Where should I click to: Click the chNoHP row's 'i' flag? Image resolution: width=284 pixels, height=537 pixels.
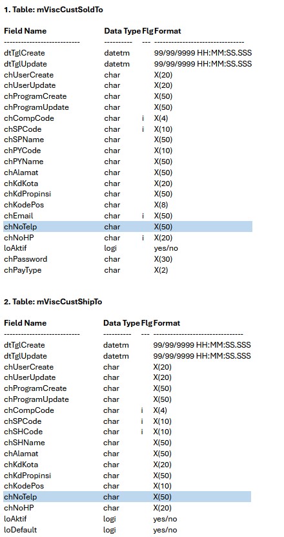pyautogui.click(x=143, y=238)
